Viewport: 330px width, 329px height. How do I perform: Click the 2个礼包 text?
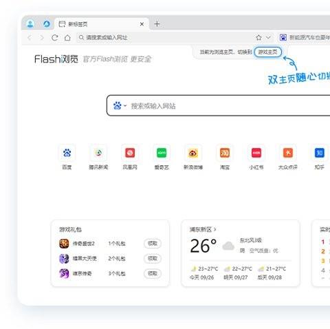click(x=117, y=259)
